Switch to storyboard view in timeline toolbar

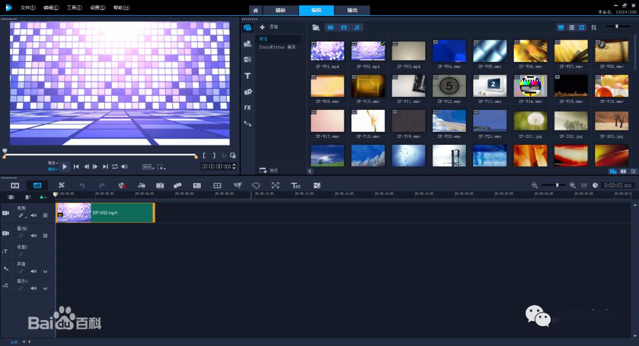(x=15, y=186)
